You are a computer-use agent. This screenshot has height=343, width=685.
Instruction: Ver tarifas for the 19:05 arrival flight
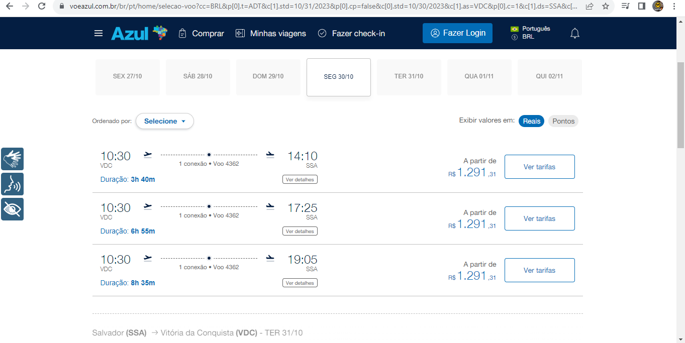(x=540, y=270)
